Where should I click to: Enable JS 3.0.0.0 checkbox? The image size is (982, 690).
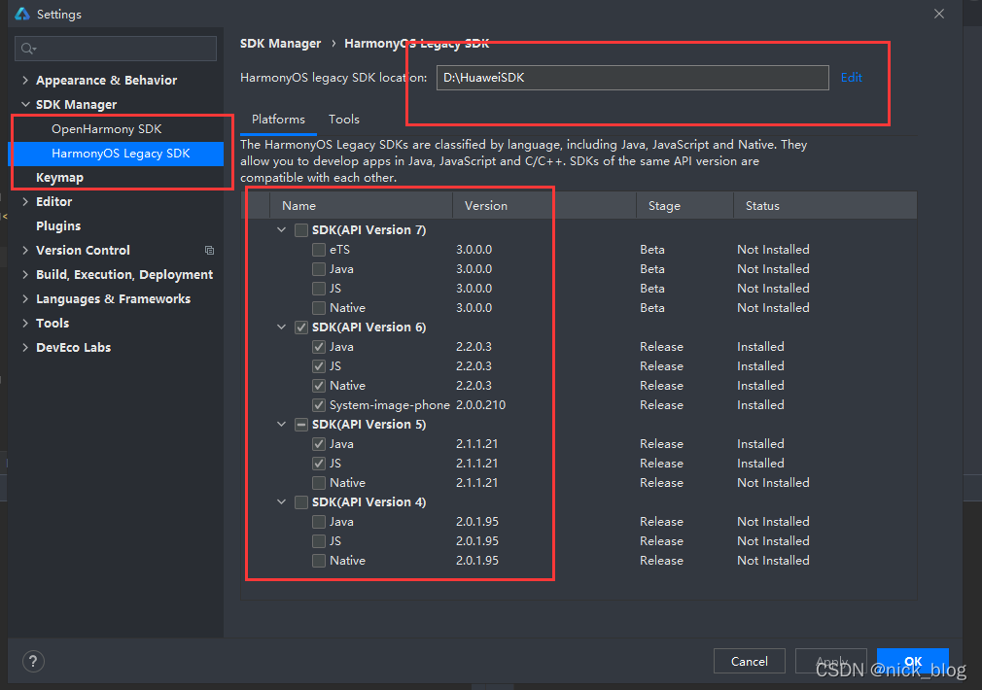tap(319, 289)
